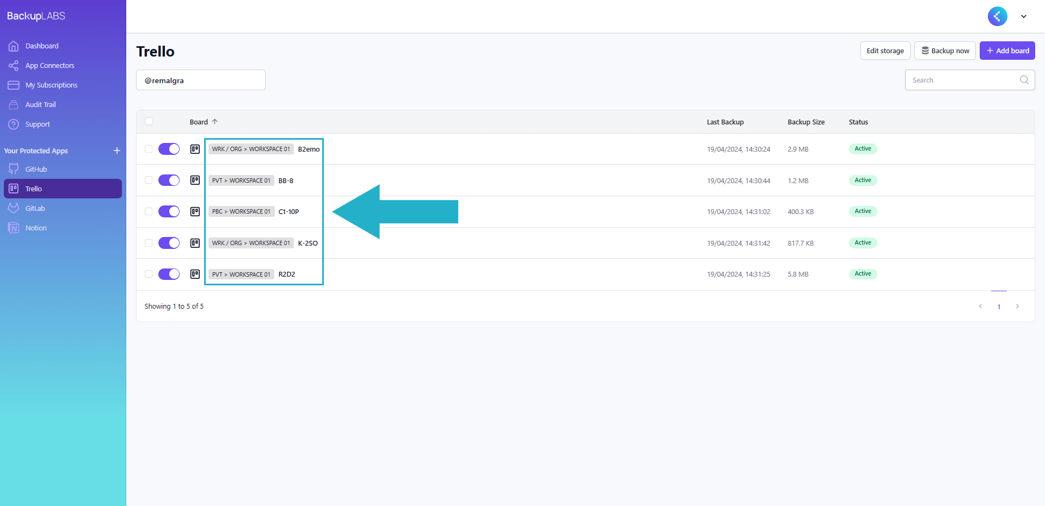Click the App Connectors share icon
The image size is (1045, 506).
pyautogui.click(x=14, y=66)
